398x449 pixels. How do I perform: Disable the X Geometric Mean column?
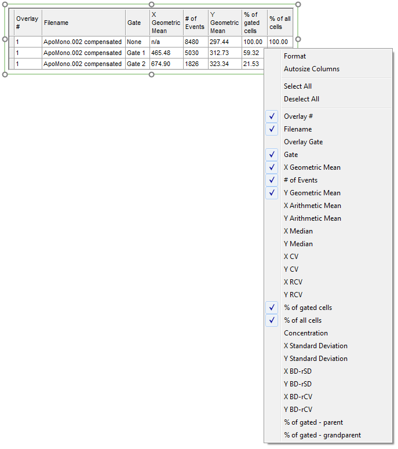click(x=312, y=167)
